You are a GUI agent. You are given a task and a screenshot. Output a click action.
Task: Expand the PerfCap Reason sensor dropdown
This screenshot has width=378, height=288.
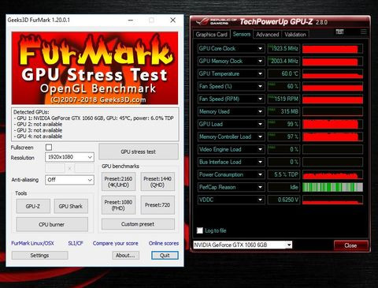pyautogui.click(x=260, y=187)
